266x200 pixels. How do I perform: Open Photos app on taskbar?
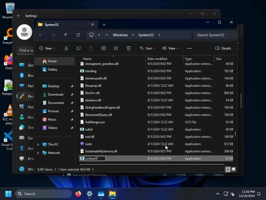pos(101,194)
